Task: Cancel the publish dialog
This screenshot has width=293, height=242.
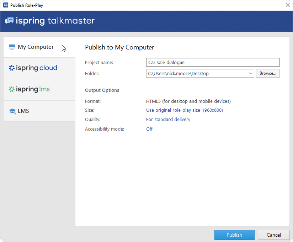Action: pos(273,235)
